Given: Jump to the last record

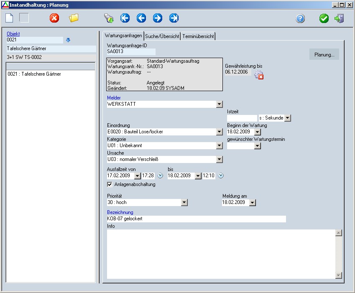Looking at the screenshot, I should click(x=174, y=18).
